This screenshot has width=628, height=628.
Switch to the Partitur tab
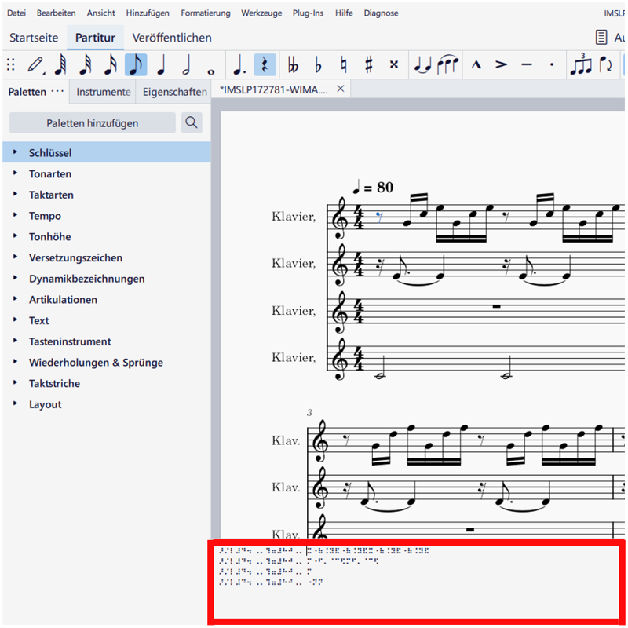tap(95, 38)
